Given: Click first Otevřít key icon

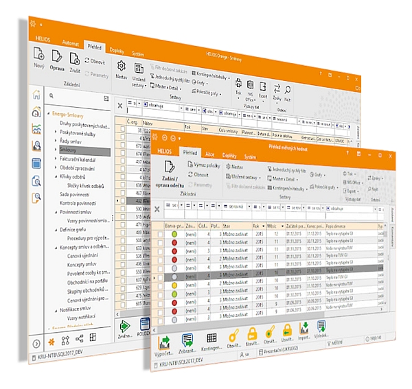Looking at the screenshot, I should click(233, 335).
